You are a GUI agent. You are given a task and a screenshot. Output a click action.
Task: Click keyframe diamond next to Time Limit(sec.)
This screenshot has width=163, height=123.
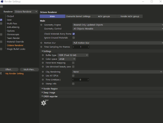tap(43, 80)
